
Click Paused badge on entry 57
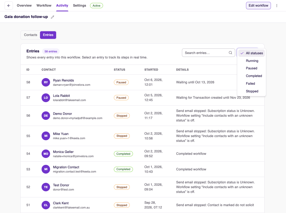[121, 98]
